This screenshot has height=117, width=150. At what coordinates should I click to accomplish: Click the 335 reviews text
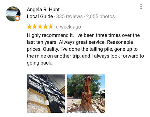coord(69,16)
